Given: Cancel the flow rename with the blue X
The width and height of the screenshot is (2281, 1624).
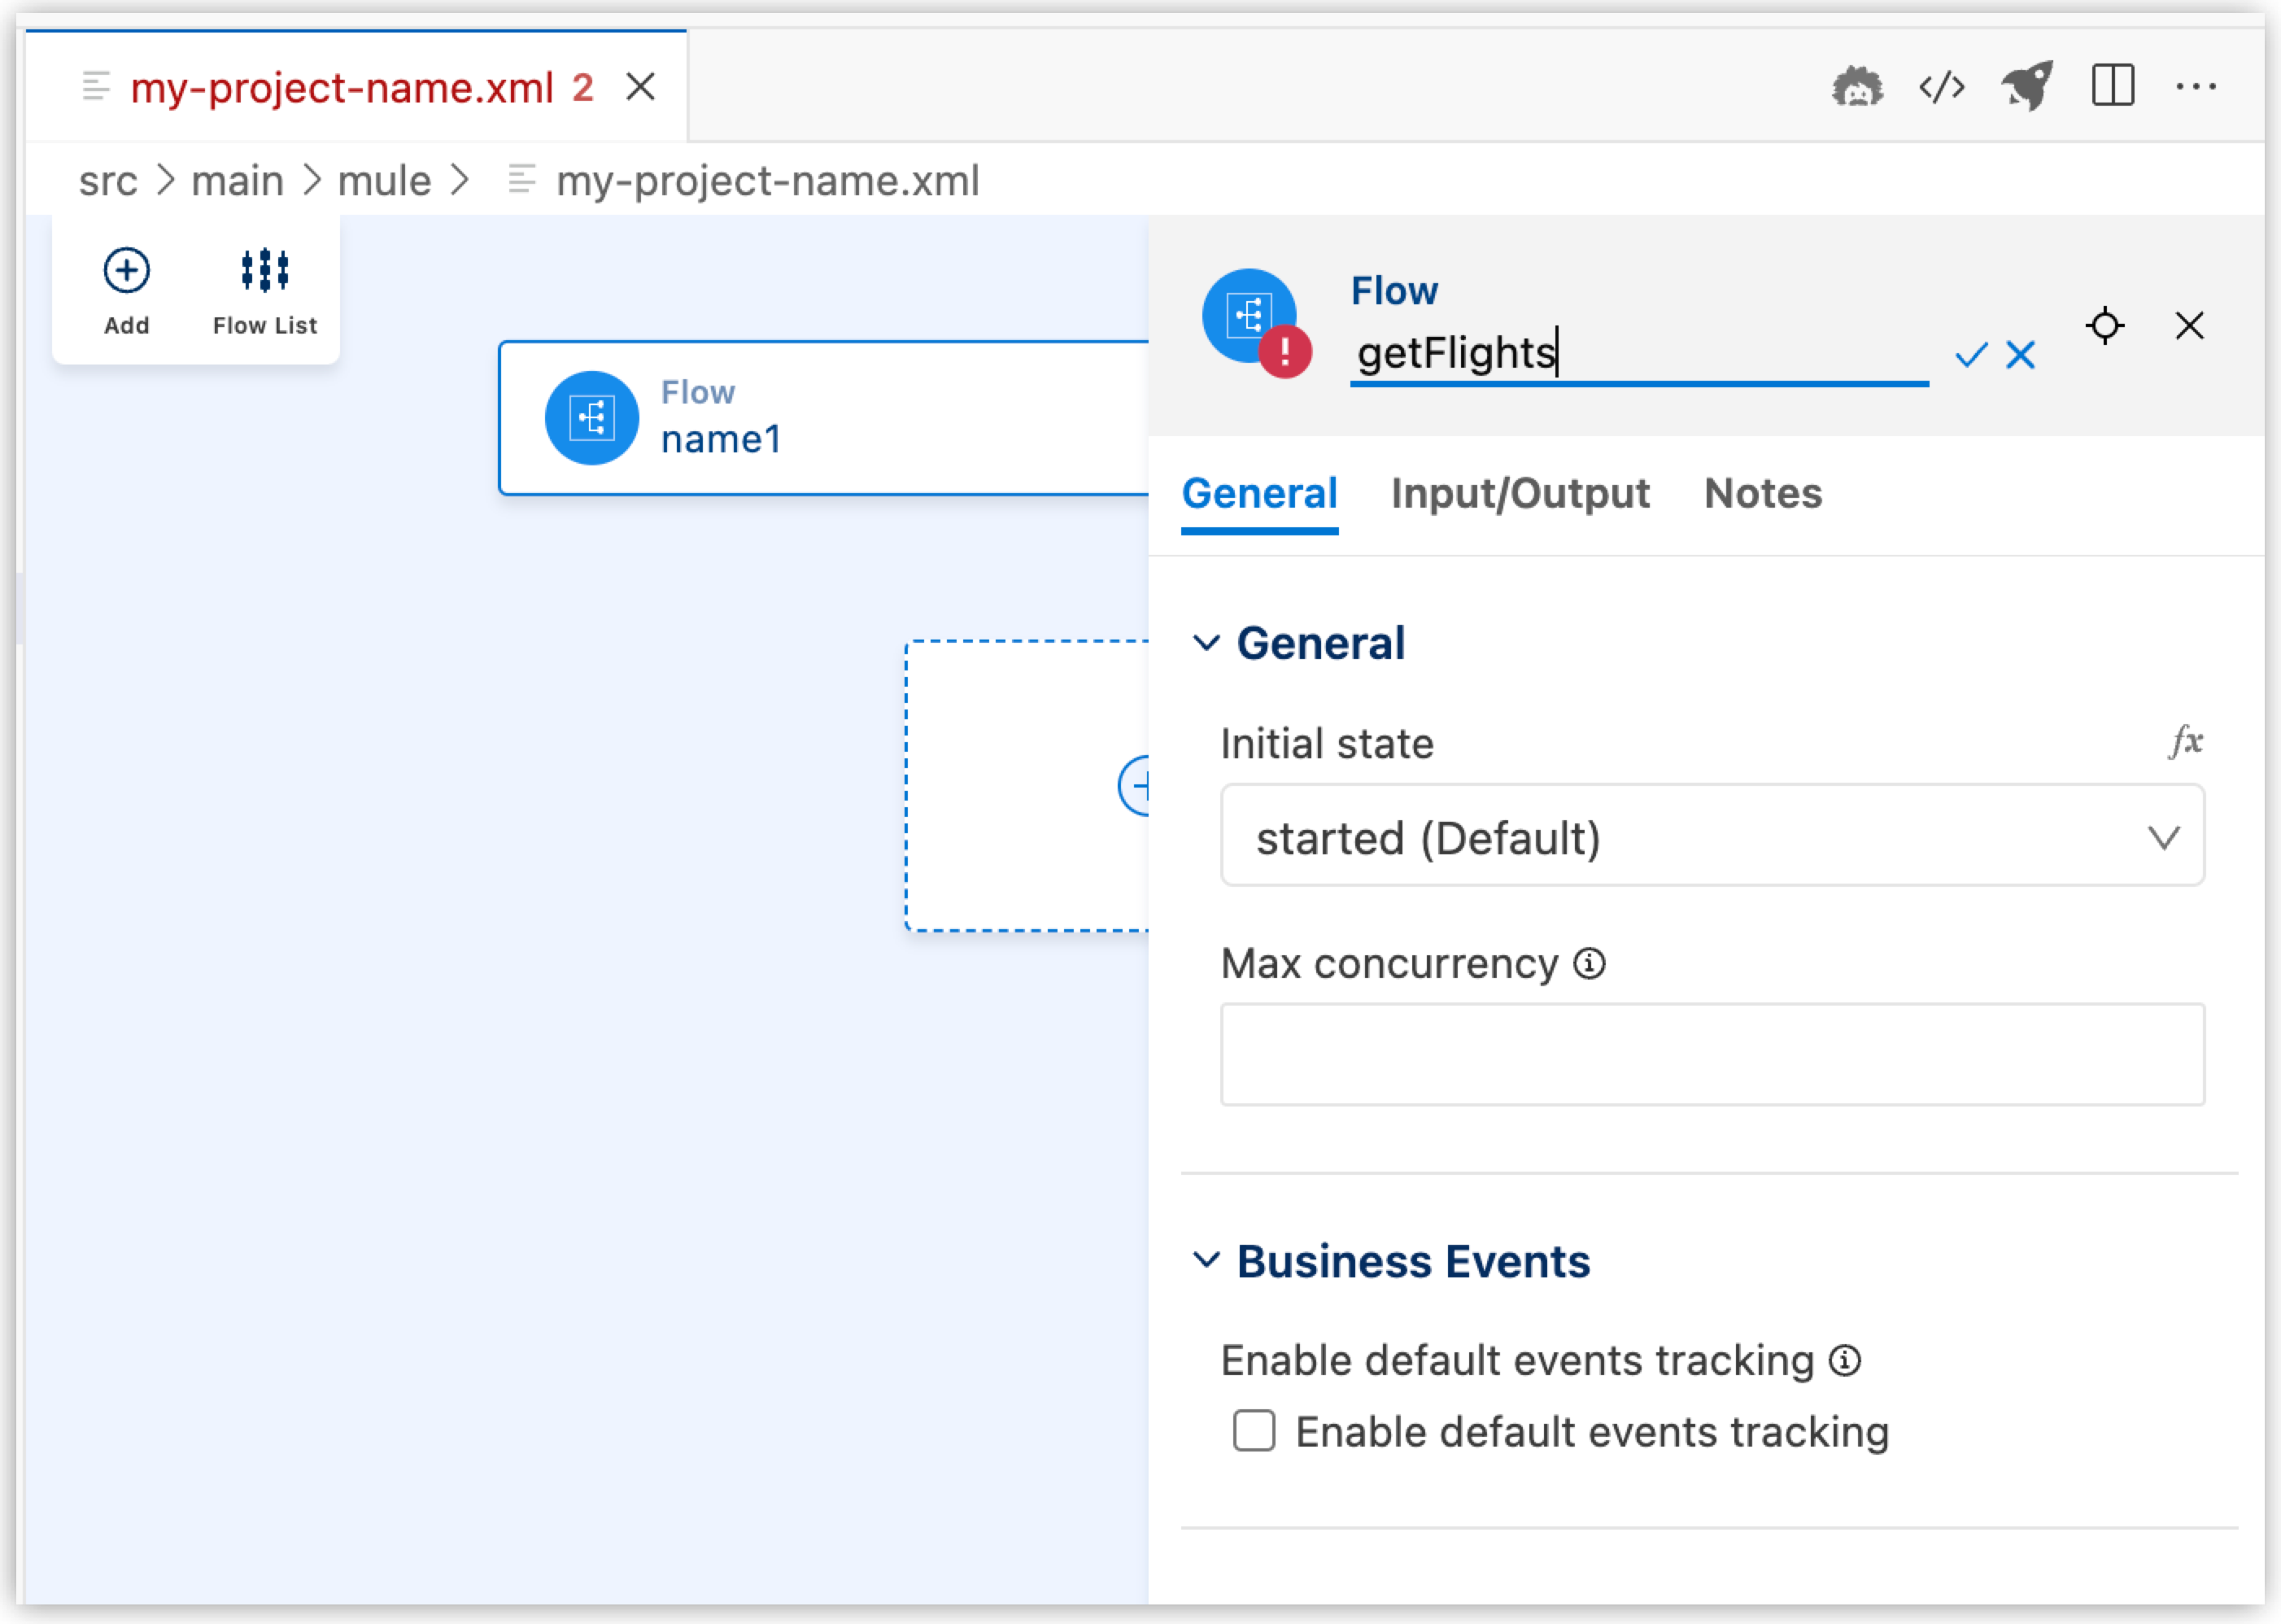Looking at the screenshot, I should pos(2020,355).
